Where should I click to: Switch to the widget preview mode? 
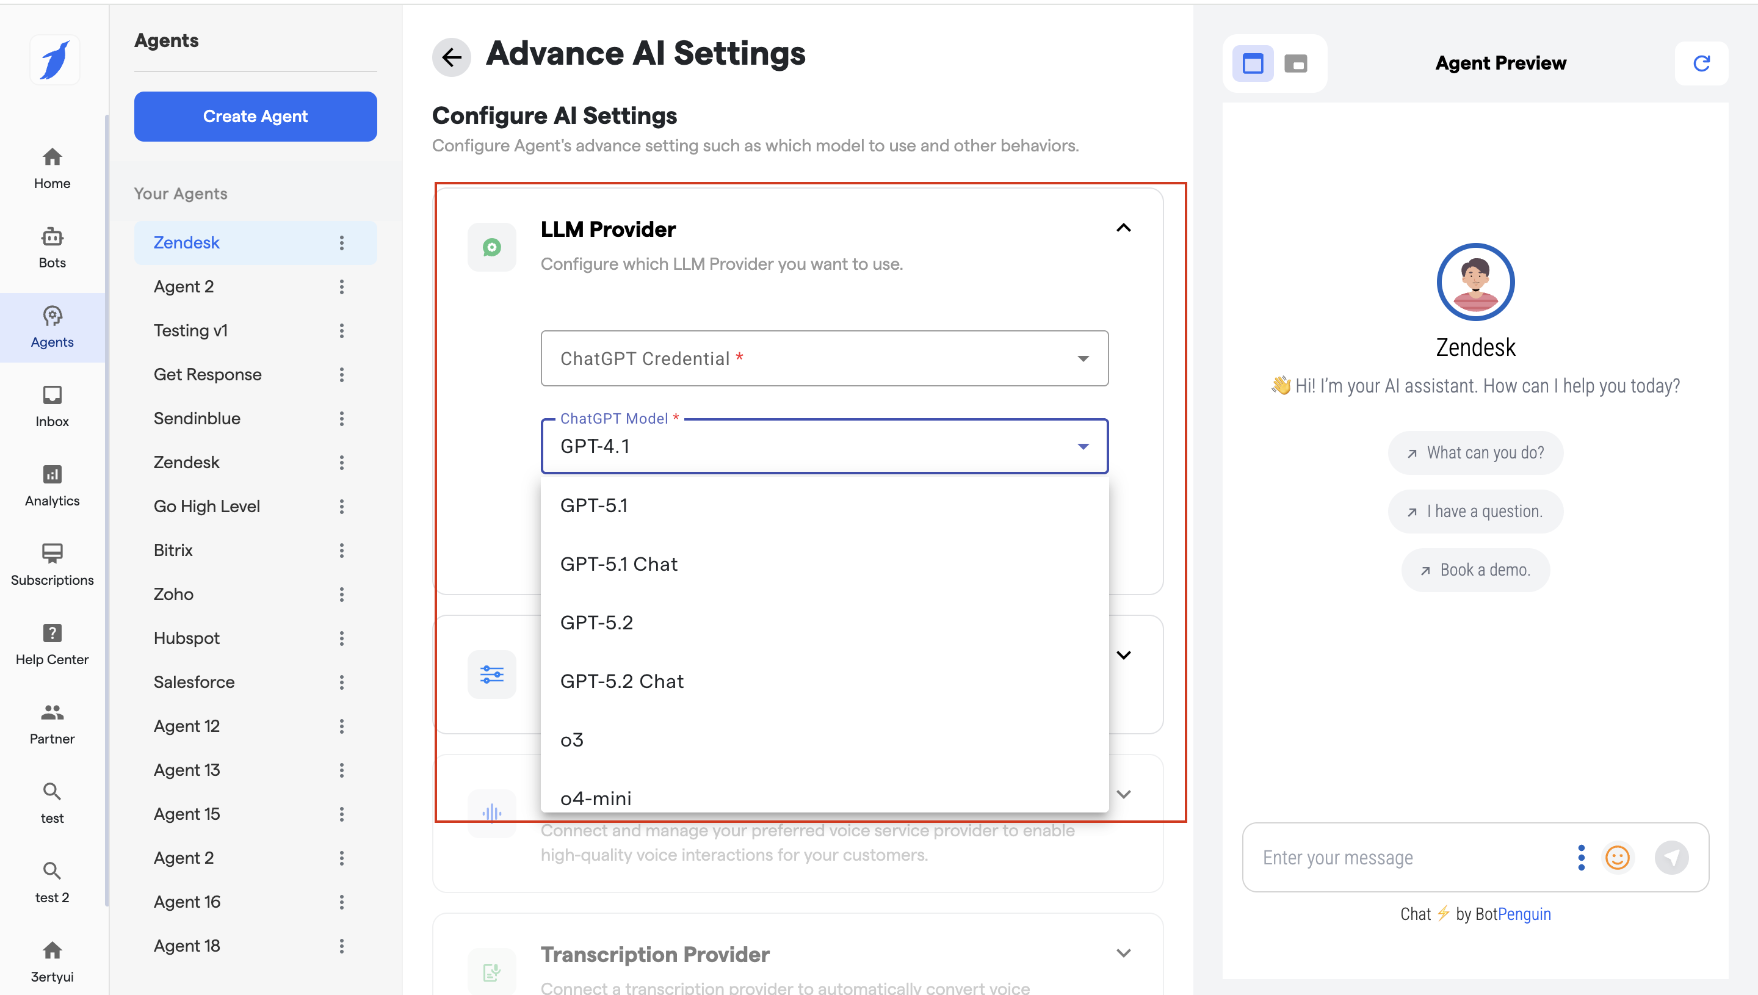pyautogui.click(x=1295, y=63)
